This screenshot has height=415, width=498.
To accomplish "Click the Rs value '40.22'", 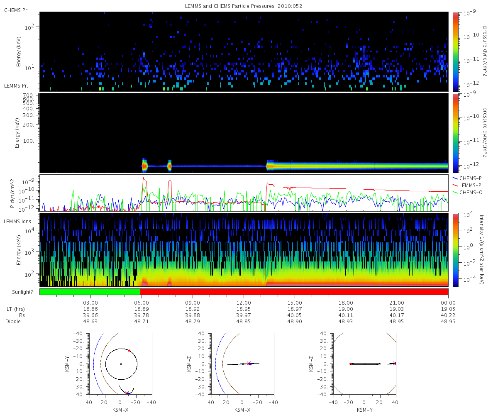I will pyautogui.click(x=448, y=315).
